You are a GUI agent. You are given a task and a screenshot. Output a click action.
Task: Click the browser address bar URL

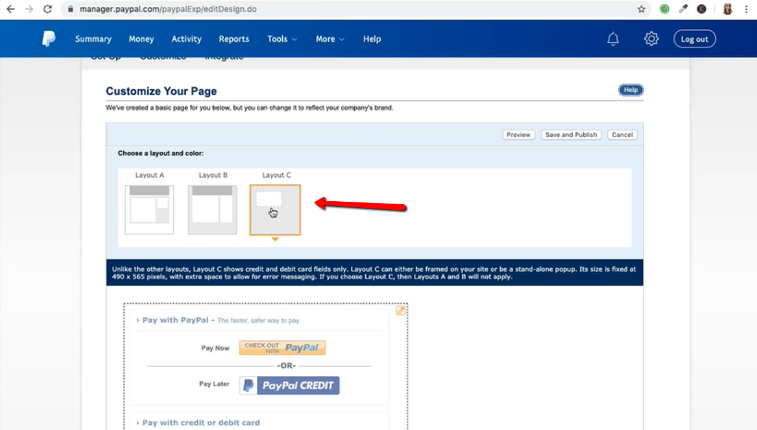pos(168,9)
